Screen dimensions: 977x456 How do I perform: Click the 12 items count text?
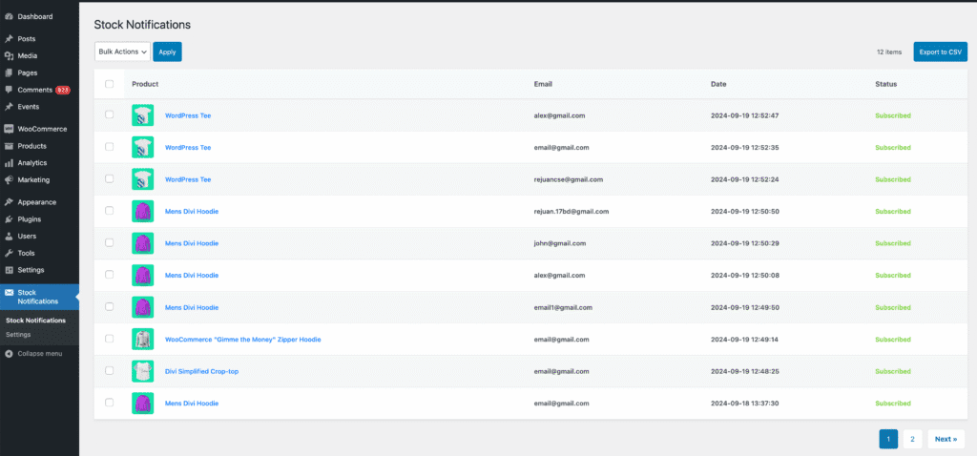889,52
